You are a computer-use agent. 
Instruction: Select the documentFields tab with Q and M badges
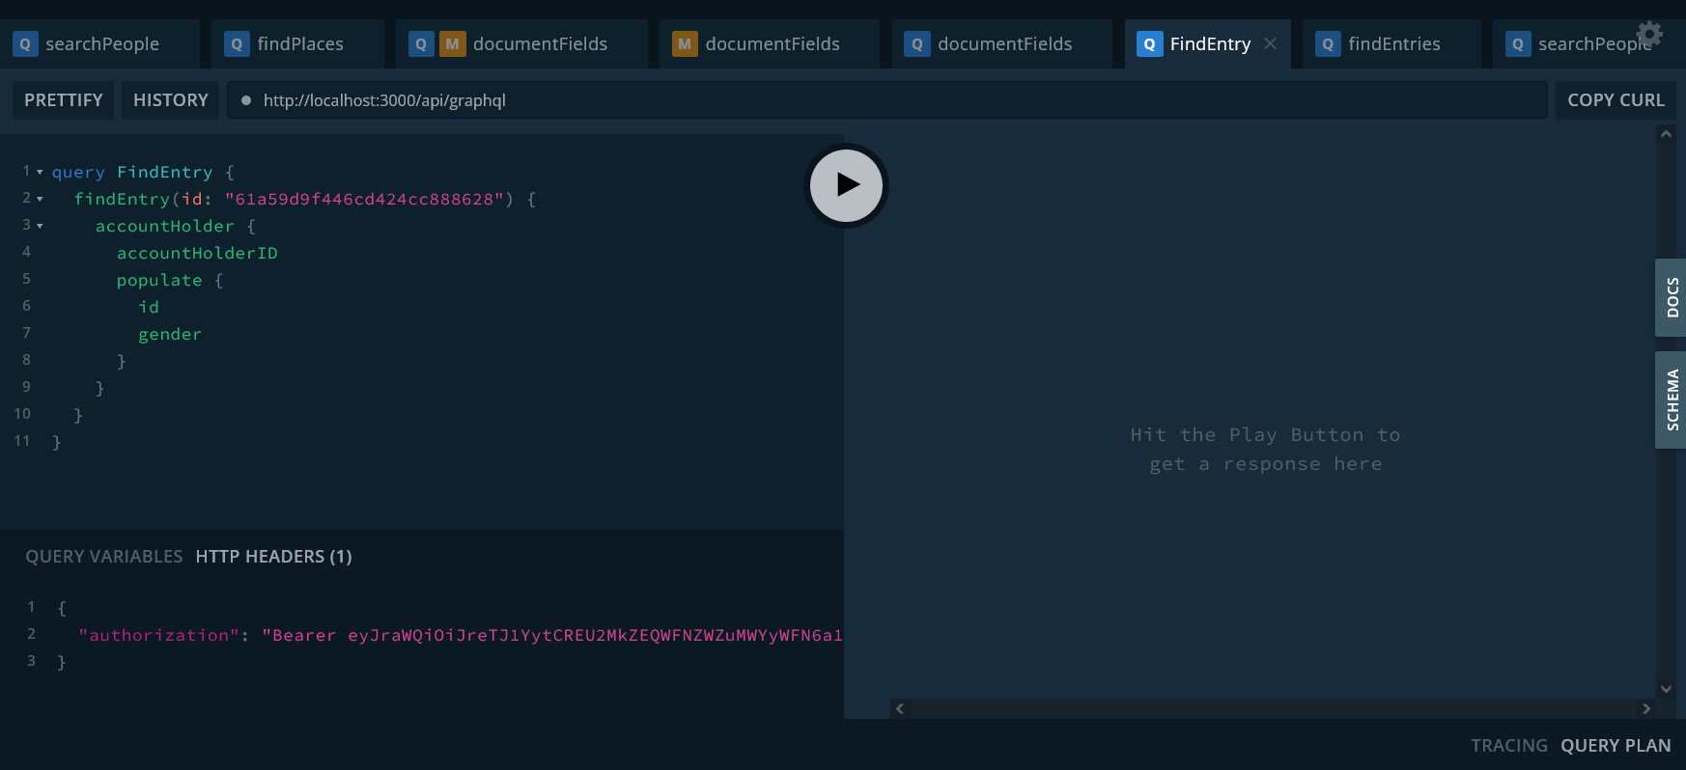click(x=521, y=43)
